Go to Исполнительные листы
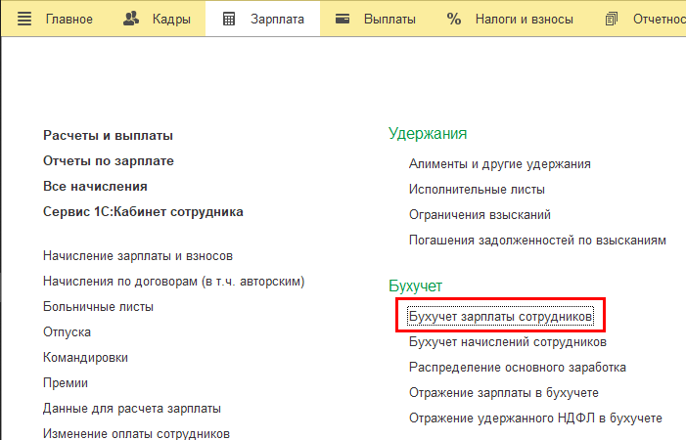This screenshot has width=686, height=440. pyautogui.click(x=477, y=190)
